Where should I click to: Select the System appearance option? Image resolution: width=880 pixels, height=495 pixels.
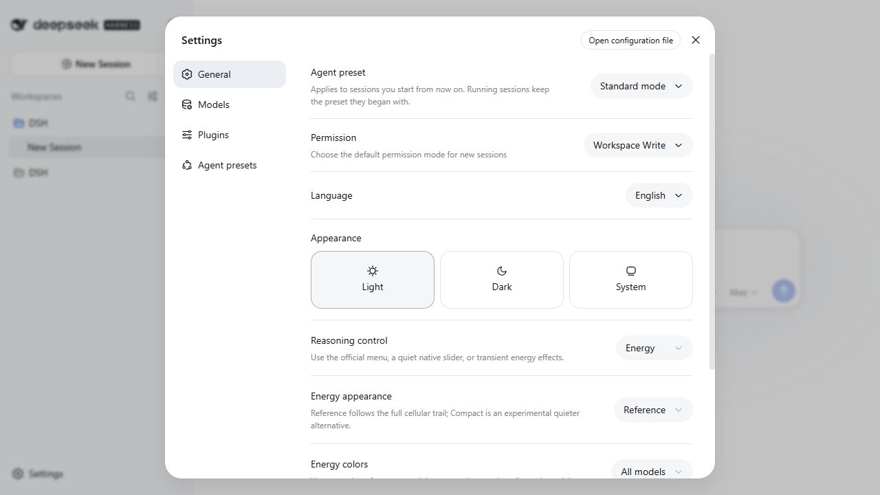tap(631, 280)
